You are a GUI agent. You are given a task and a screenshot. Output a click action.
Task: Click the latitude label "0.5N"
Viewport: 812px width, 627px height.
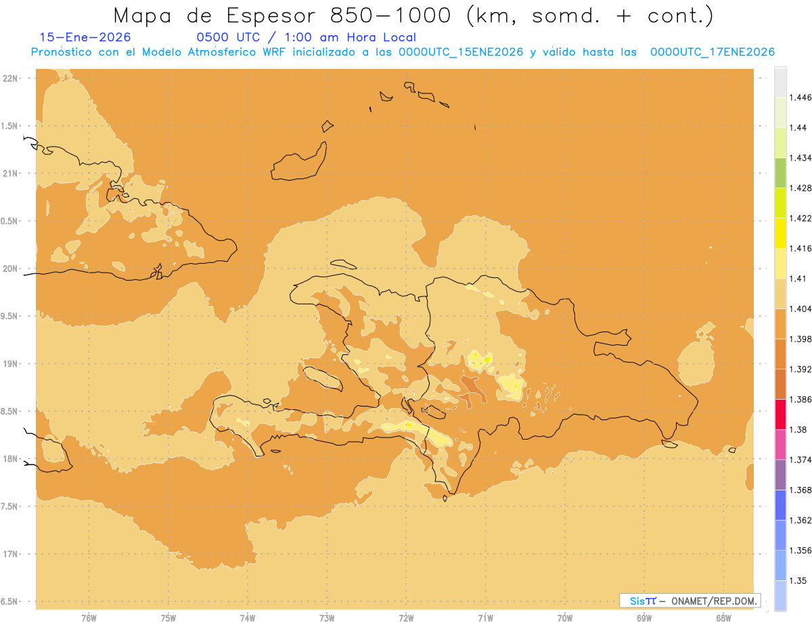(x=10, y=221)
